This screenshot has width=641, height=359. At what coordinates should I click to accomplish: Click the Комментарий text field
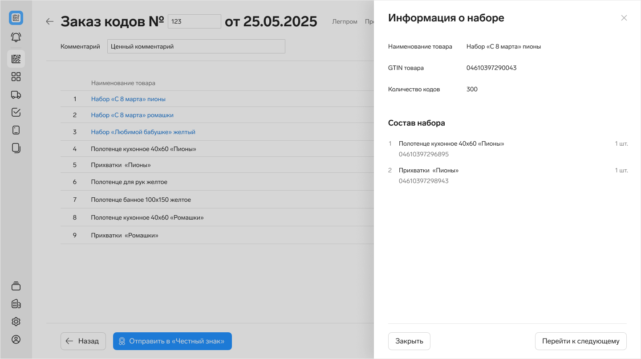point(196,46)
